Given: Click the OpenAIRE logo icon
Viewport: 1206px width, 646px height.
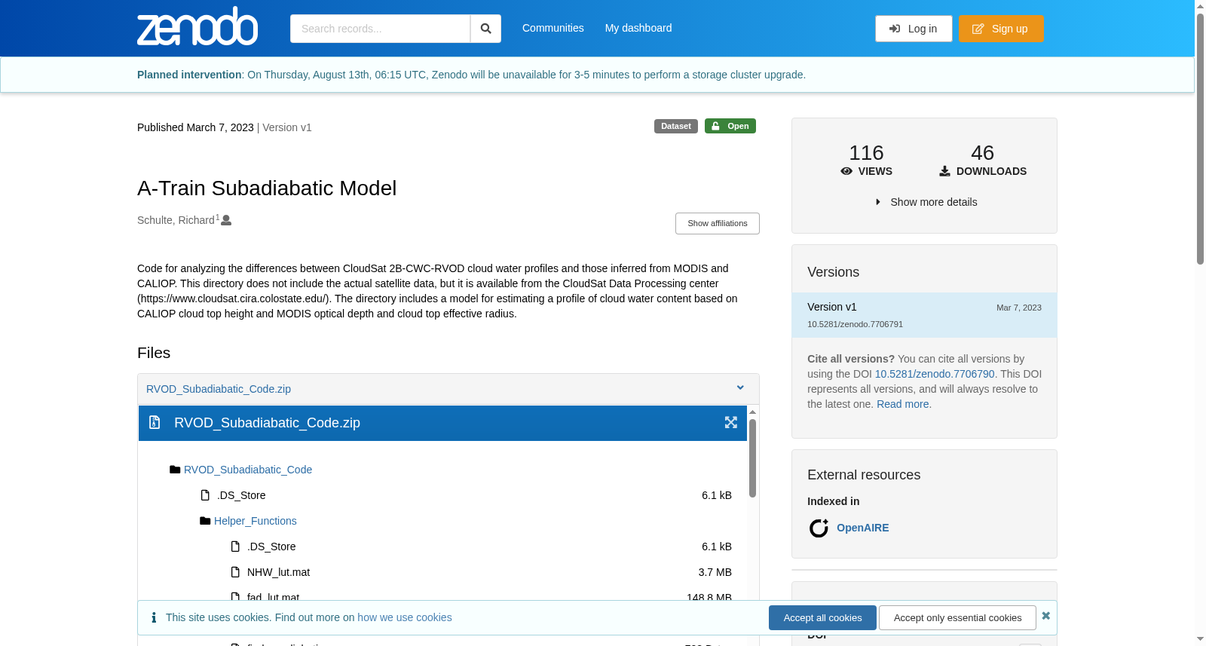Looking at the screenshot, I should 819,528.
